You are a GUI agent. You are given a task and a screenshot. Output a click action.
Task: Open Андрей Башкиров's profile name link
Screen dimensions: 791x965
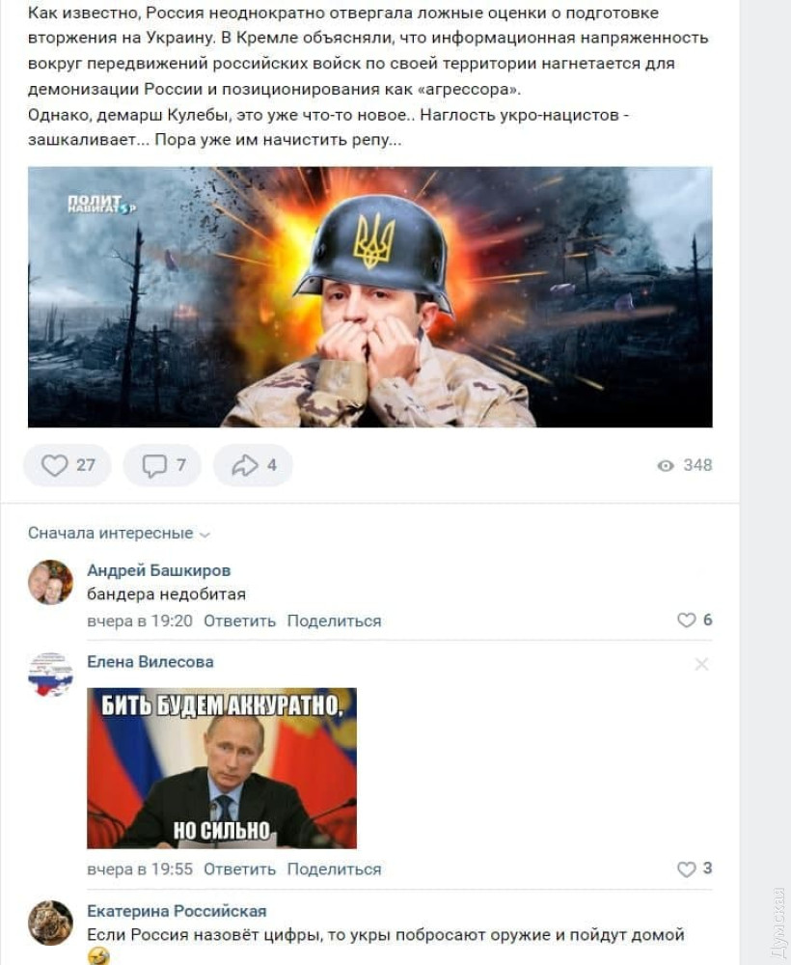coord(159,570)
